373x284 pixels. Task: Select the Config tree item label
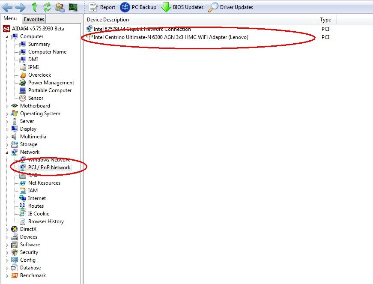pyautogui.click(x=28, y=260)
